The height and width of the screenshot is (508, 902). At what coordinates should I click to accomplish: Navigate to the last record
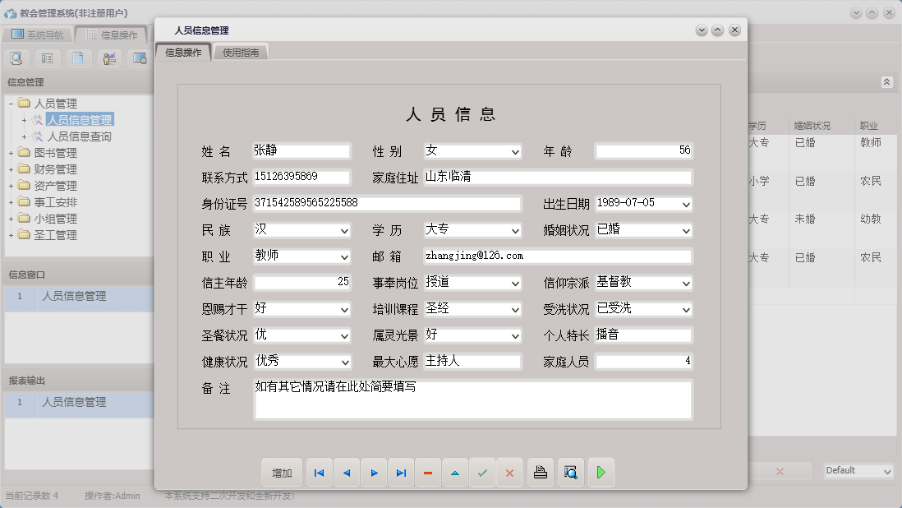401,472
